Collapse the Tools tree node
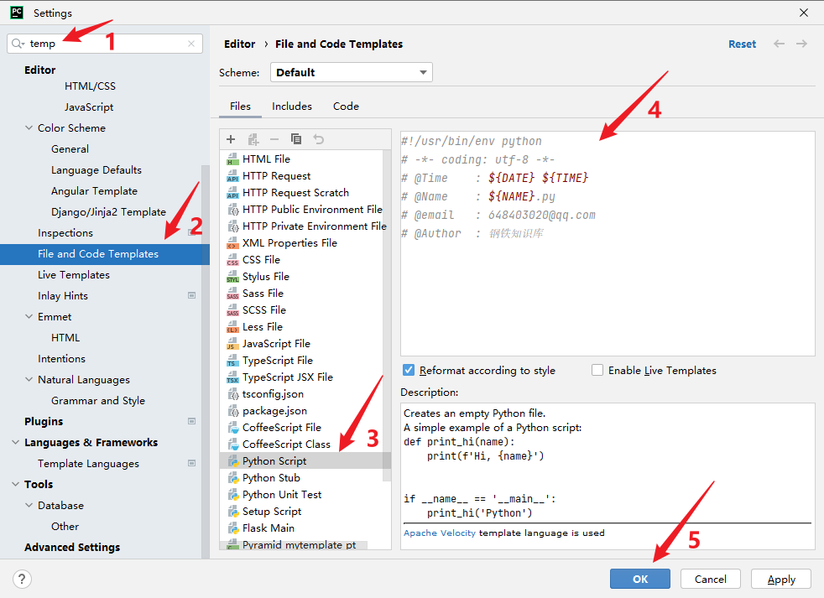The height and width of the screenshot is (598, 824). point(16,484)
